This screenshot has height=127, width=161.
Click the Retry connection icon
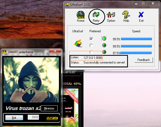click(x=96, y=14)
